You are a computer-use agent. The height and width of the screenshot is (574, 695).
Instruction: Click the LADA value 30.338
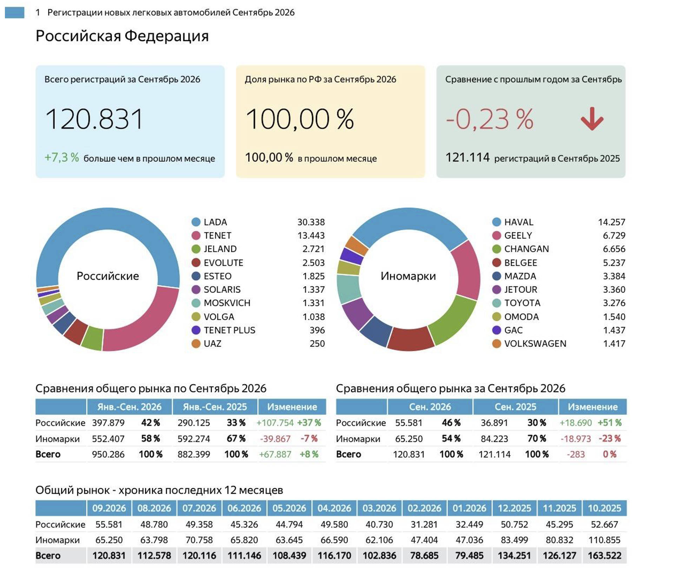tap(311, 222)
